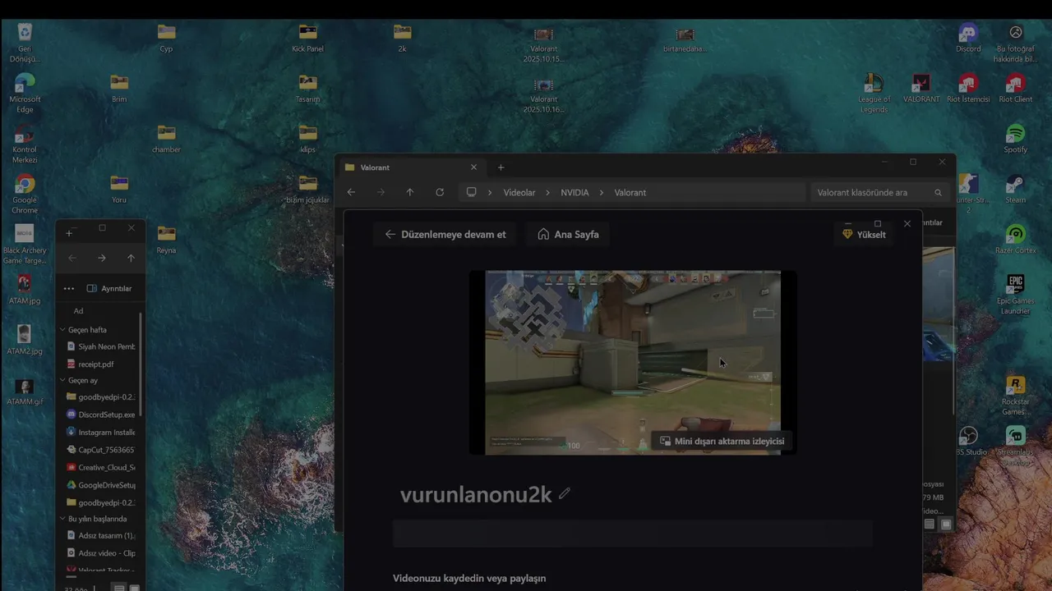This screenshot has width=1052, height=591.
Task: Click the exported video preview thumbnail
Action: (632, 362)
